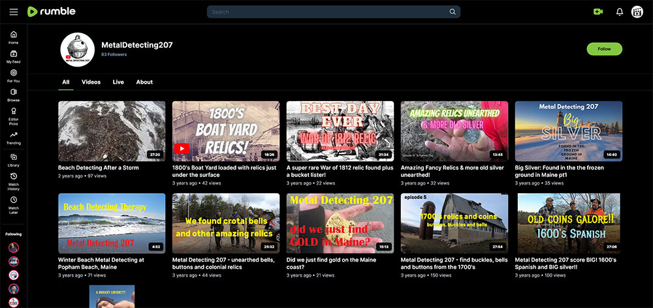
Task: Click title A super rare War of 1812 relic
Action: (340, 172)
